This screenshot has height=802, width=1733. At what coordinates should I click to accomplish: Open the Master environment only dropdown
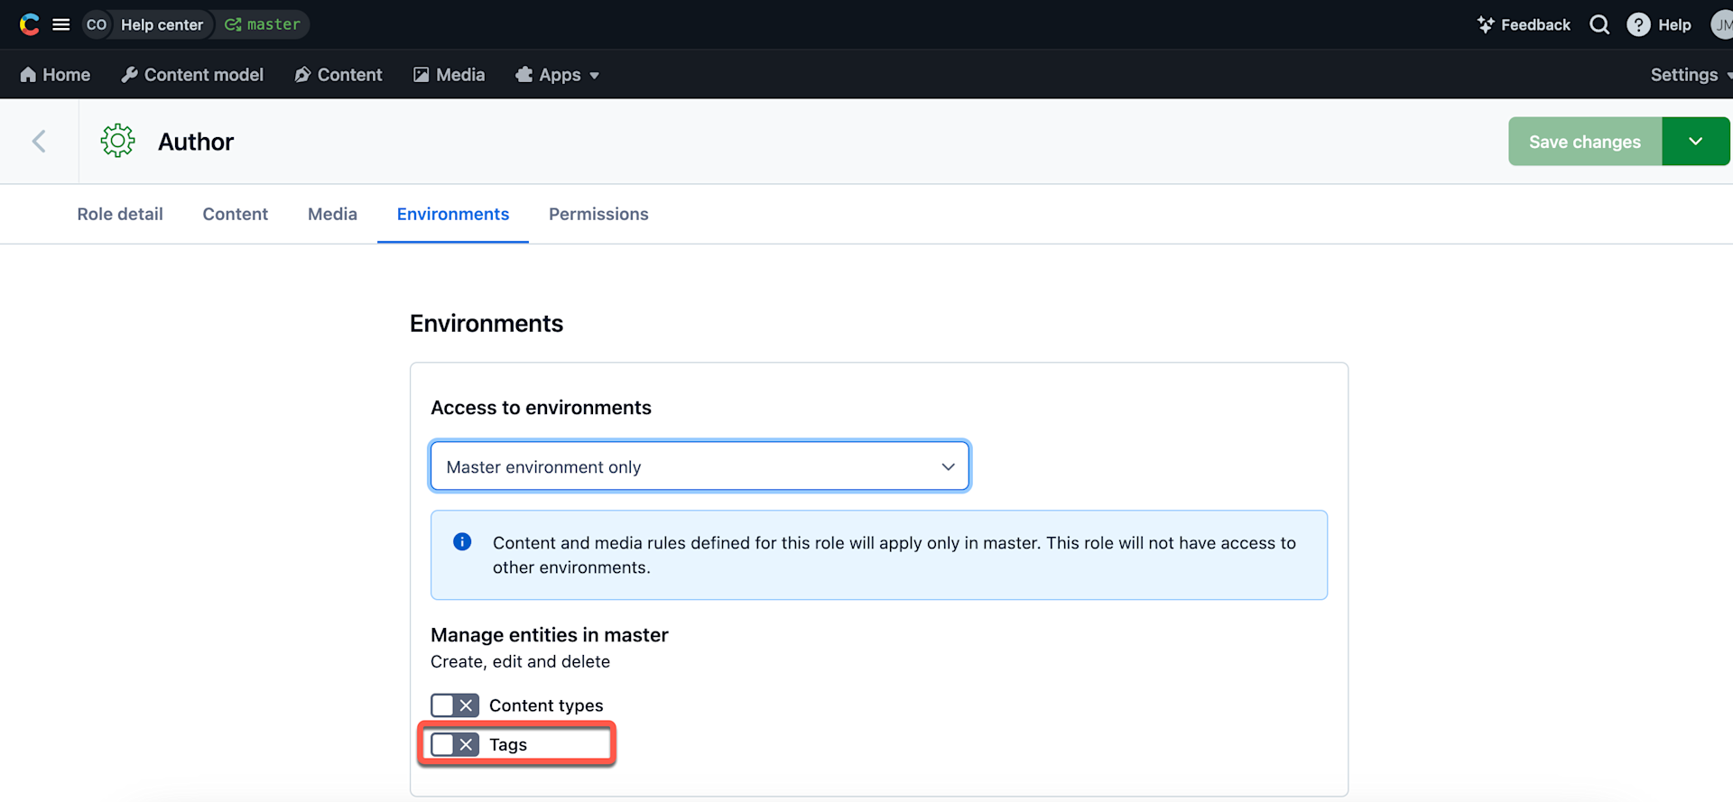[x=700, y=466]
